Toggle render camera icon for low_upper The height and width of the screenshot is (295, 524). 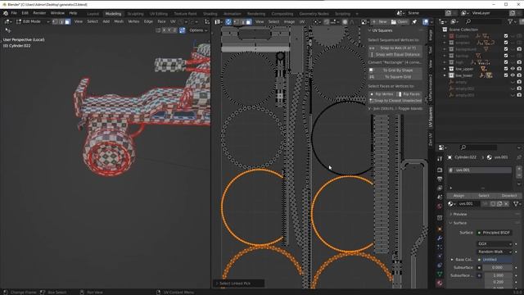[x=519, y=69]
